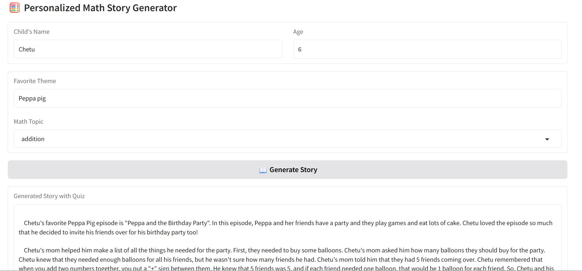Open the Math Topic combo box showing addition
The height and width of the screenshot is (271, 582).
(280, 139)
